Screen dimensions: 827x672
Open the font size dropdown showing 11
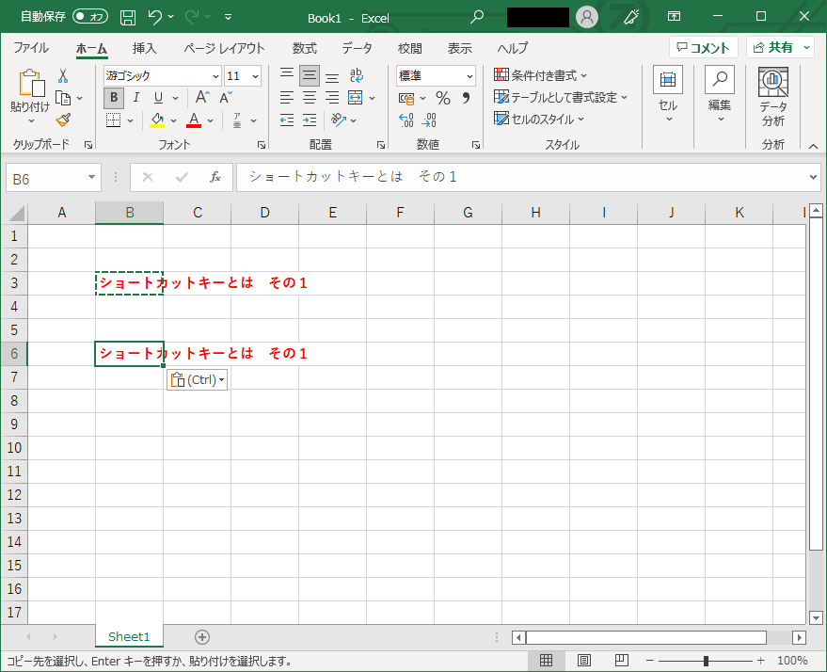click(x=255, y=76)
